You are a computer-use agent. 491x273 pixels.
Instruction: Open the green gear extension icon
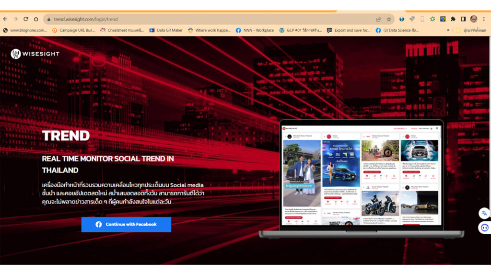coord(433,19)
